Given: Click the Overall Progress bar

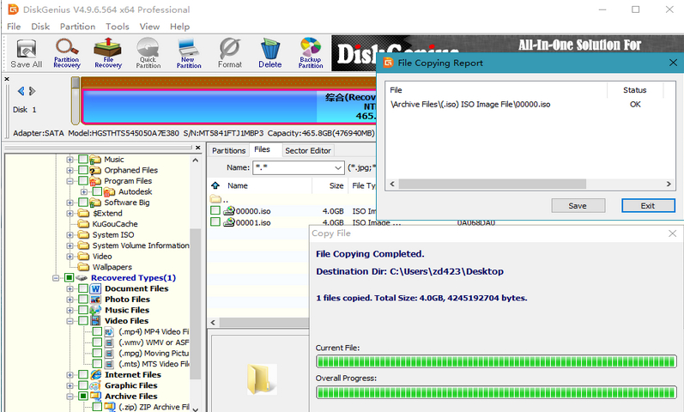Looking at the screenshot, I should pyautogui.click(x=496, y=392).
